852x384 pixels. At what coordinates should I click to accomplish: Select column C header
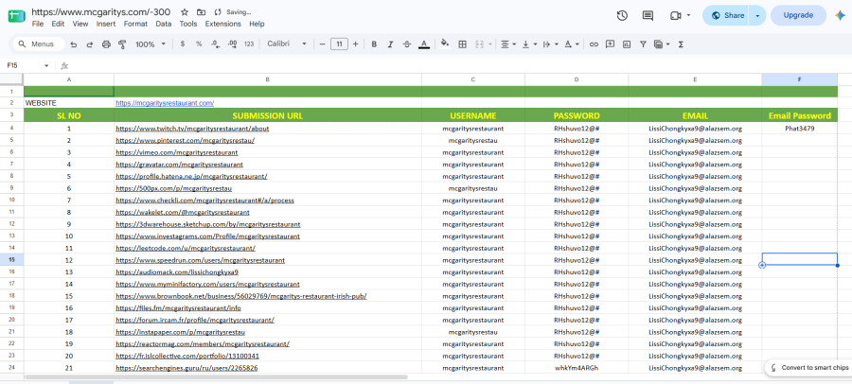click(473, 79)
